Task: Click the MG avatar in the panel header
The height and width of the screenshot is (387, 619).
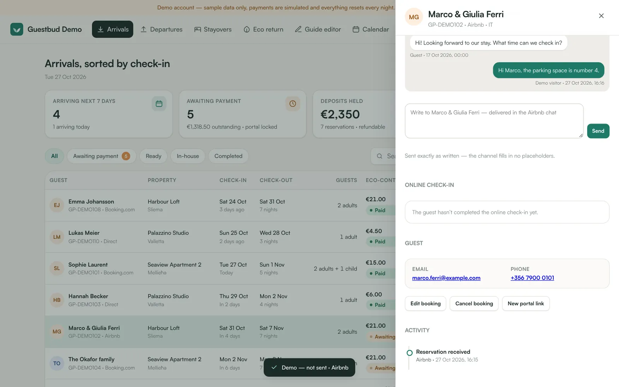Action: tap(414, 17)
